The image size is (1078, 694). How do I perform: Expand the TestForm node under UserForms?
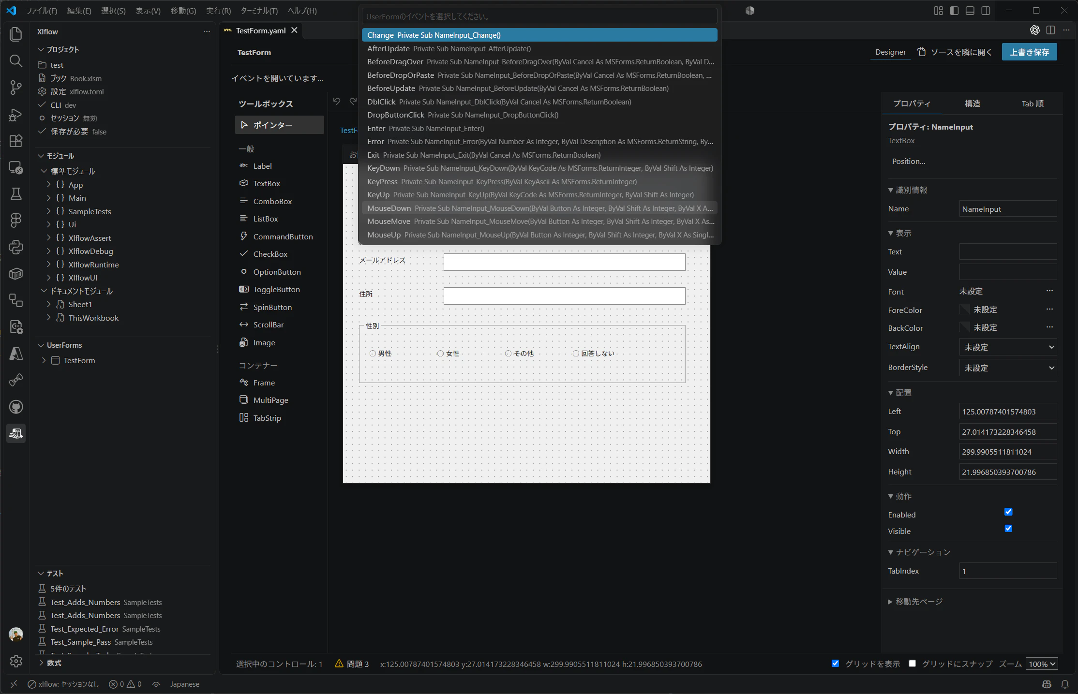coord(44,360)
